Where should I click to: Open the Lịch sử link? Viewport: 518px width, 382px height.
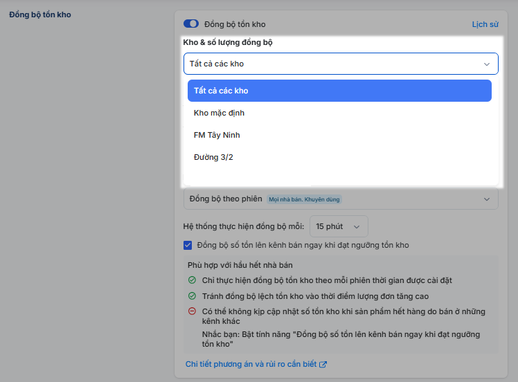(x=485, y=24)
